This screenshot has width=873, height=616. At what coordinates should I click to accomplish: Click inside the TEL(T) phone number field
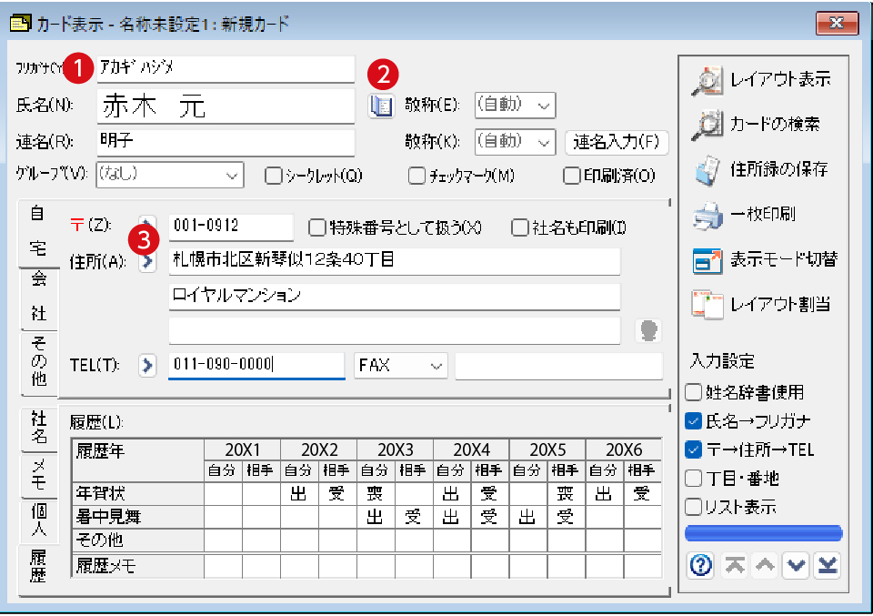click(255, 366)
